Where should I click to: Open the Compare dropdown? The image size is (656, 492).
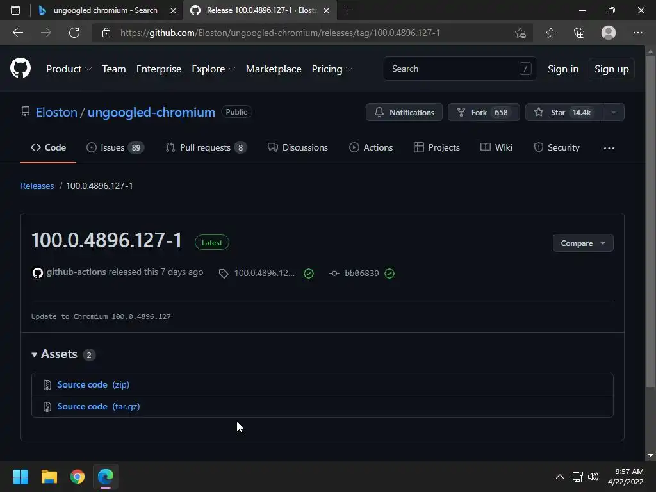pos(583,243)
